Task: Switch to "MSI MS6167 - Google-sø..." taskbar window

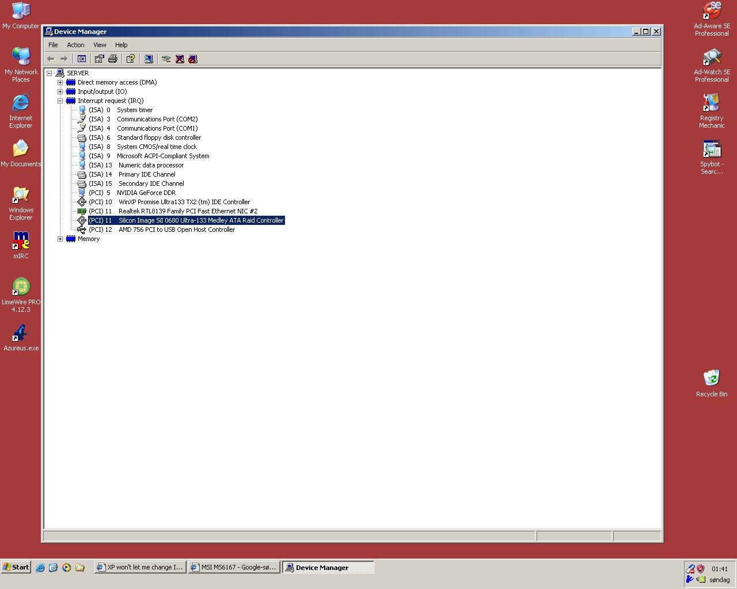Action: 234,567
